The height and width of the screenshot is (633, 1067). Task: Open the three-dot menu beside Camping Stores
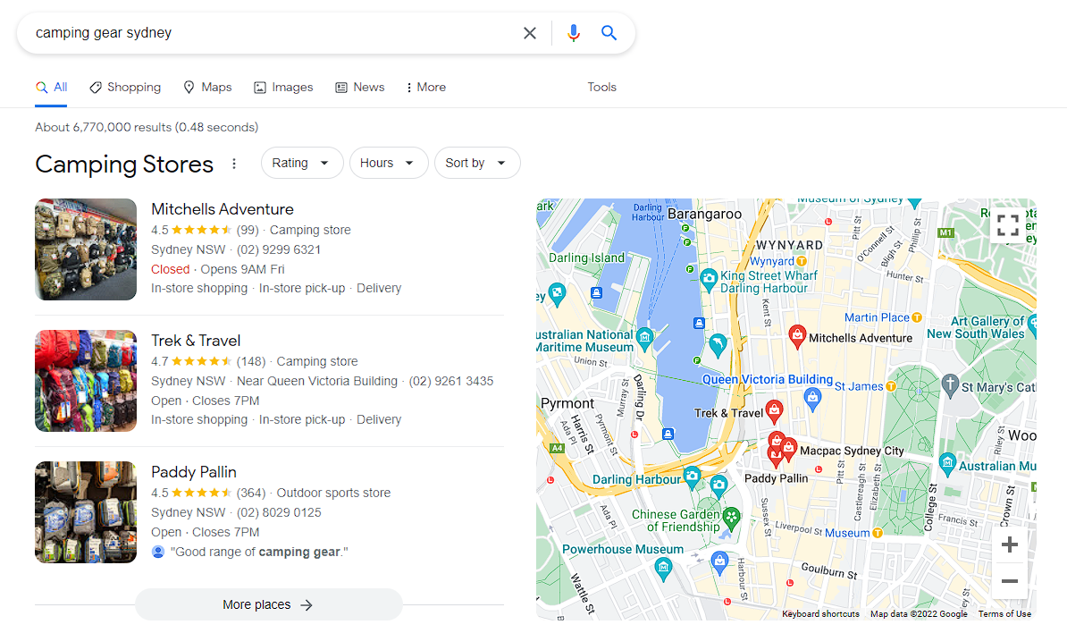click(x=233, y=164)
